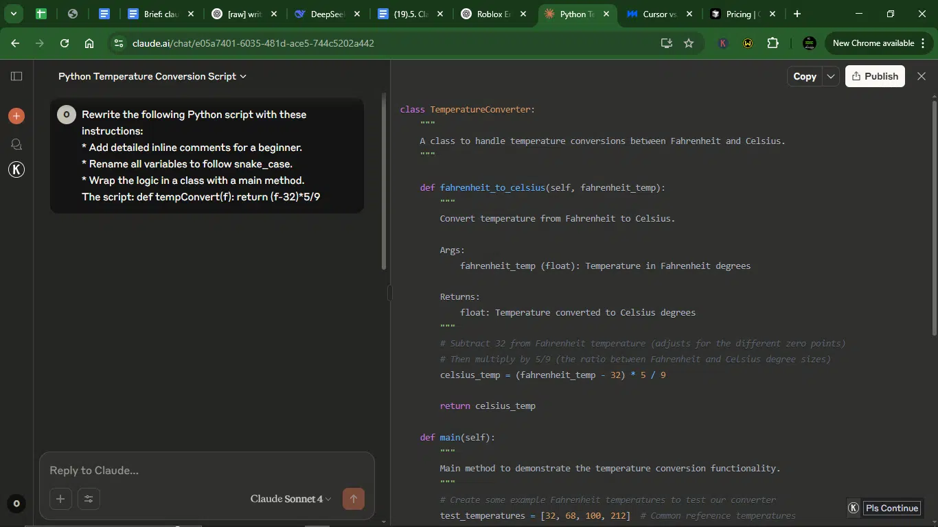938x527 pixels.
Task: Switch to the DeepSeek tab
Action: click(x=328, y=14)
